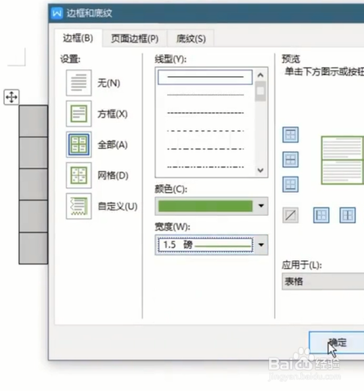The image size is (364, 391).
Task: Click the last selected table cell
Action: coord(34,248)
